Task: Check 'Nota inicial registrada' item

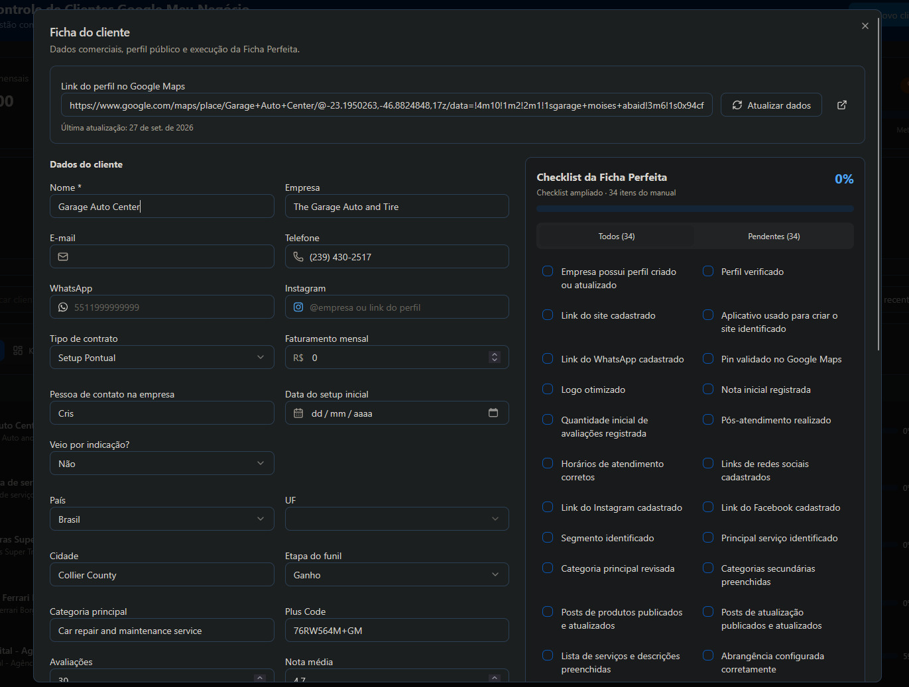Action: (x=708, y=389)
